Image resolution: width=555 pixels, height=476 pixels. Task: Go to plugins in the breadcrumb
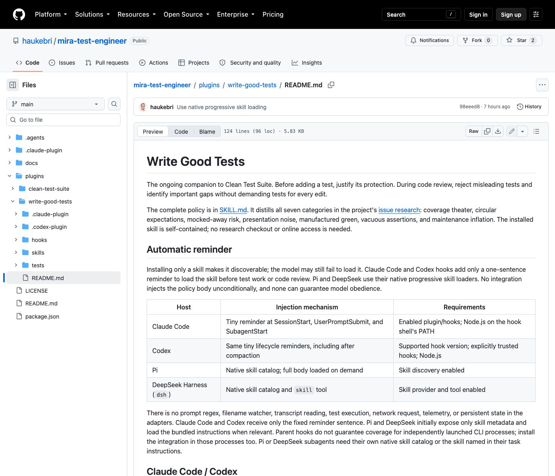pos(209,85)
